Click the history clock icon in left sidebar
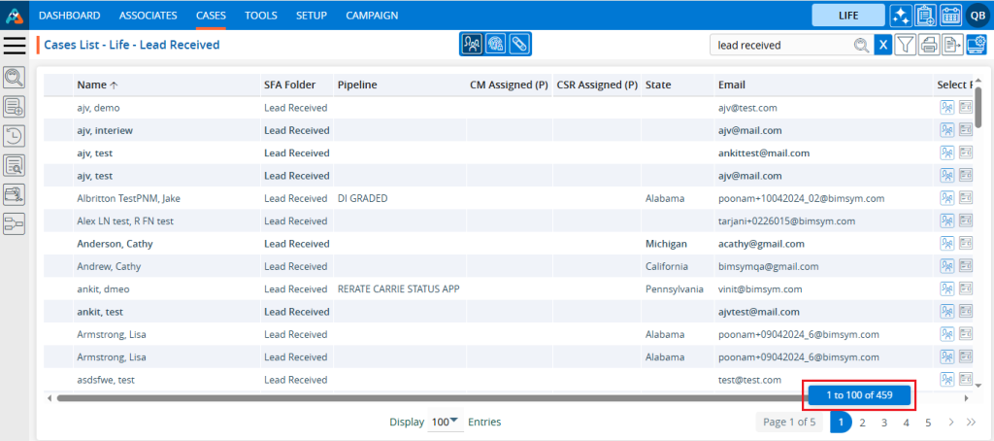Screen dimensions: 994x441 coord(15,136)
